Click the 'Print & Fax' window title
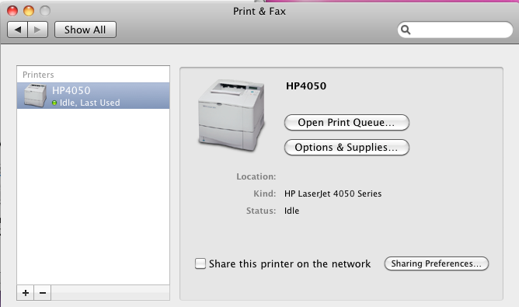519x307 pixels. tap(259, 11)
